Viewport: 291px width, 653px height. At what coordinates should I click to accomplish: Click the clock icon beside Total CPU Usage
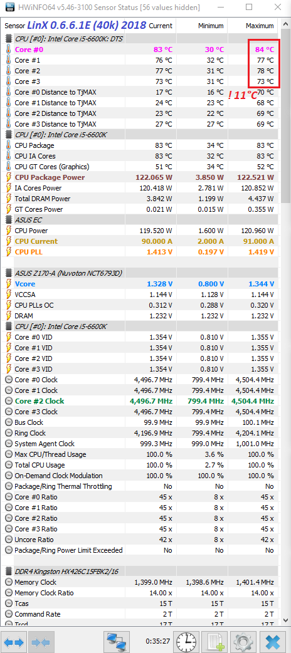point(8,465)
